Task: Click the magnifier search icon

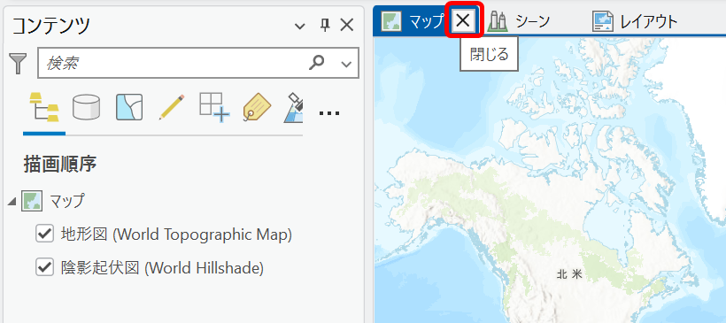Action: coord(317,63)
